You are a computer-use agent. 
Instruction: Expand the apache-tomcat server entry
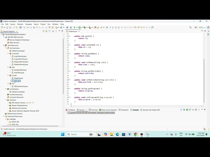click(67, 113)
